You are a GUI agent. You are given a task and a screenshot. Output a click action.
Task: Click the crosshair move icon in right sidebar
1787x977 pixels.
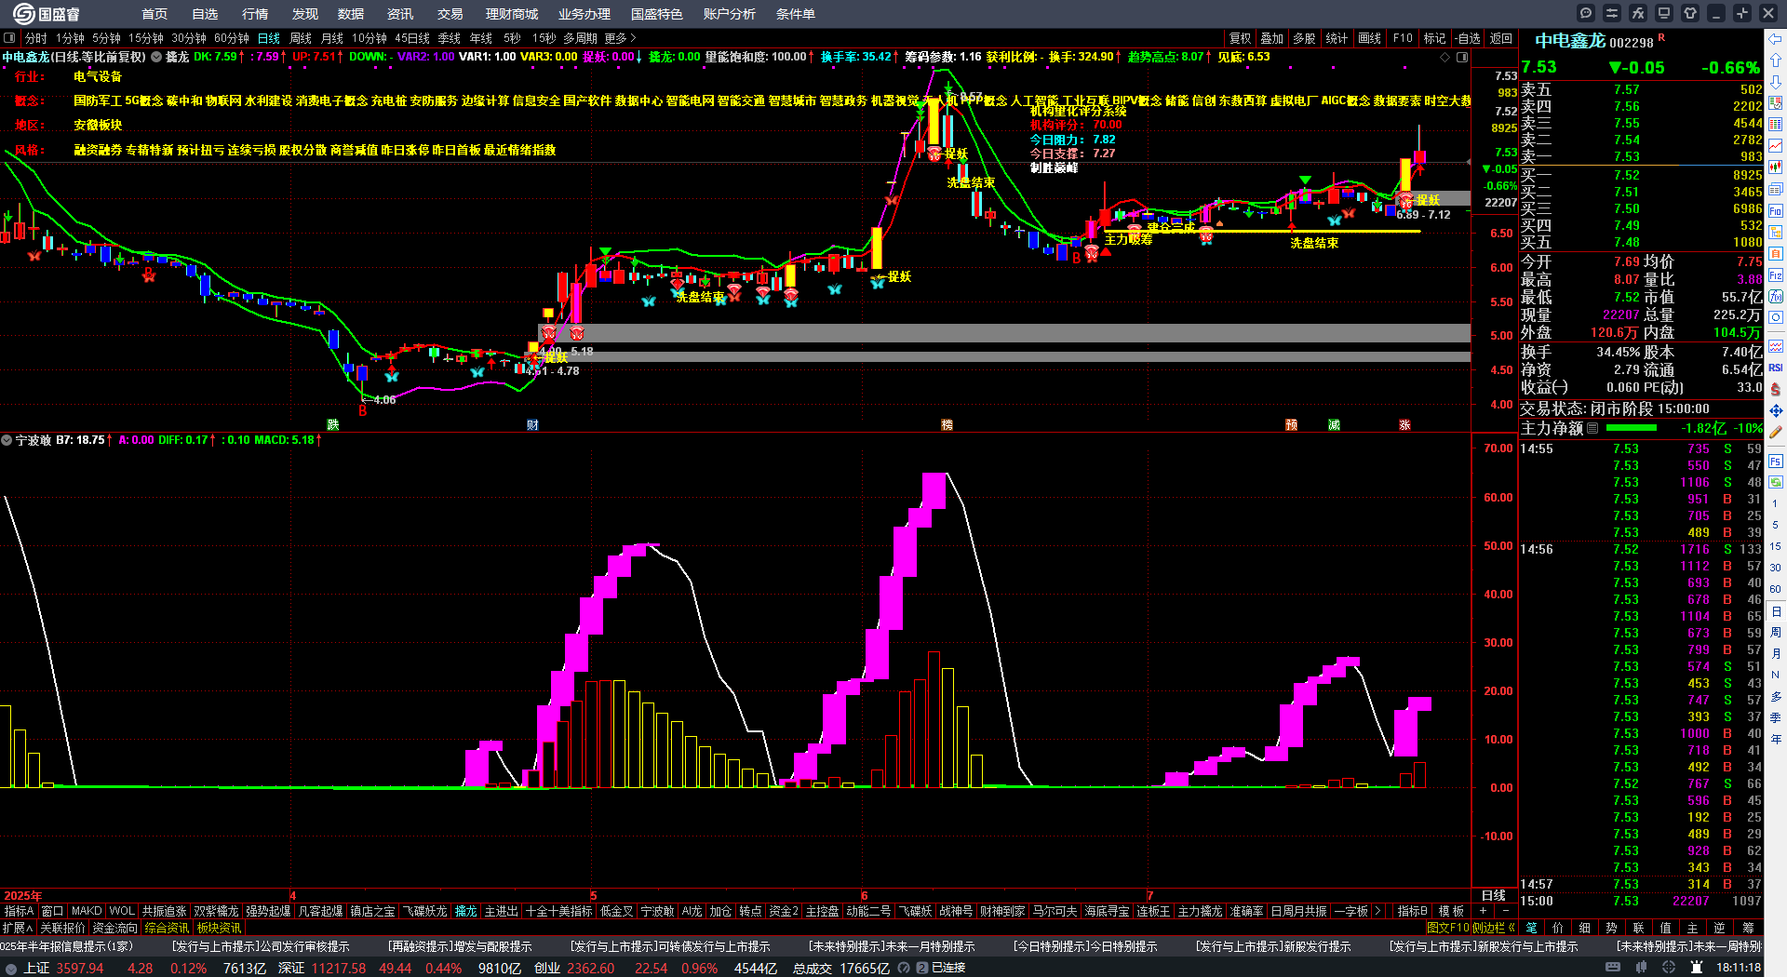1776,410
